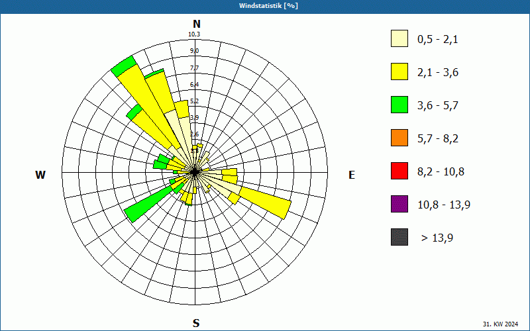Click the "5,7 - 8,2" legend label
This screenshot has width=530, height=331.
click(x=438, y=139)
